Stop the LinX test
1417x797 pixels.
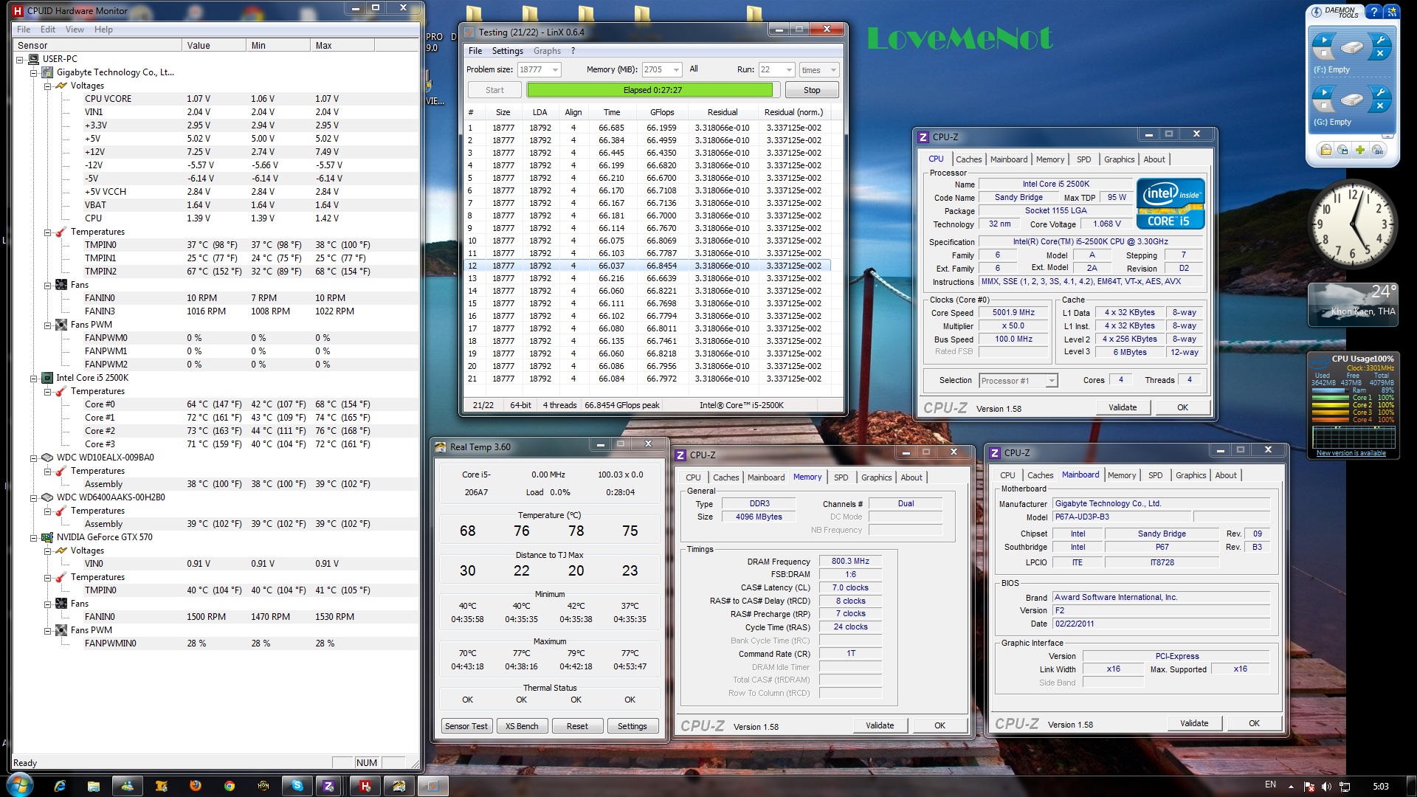811,90
